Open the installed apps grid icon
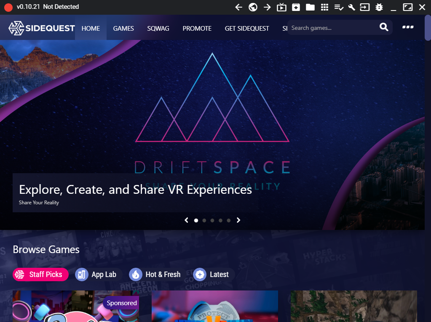Image resolution: width=431 pixels, height=322 pixels. click(x=325, y=7)
